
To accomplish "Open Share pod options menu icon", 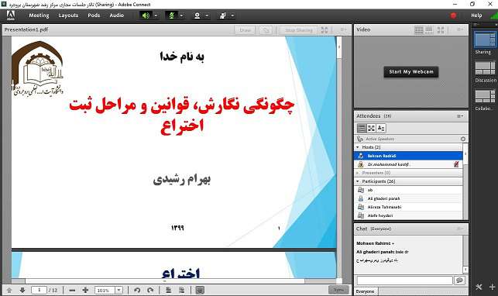I will pos(344,30).
